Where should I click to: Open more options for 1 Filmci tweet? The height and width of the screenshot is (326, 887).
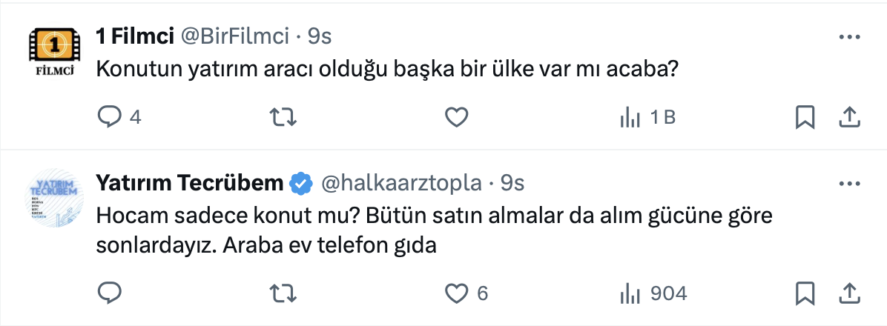click(848, 37)
